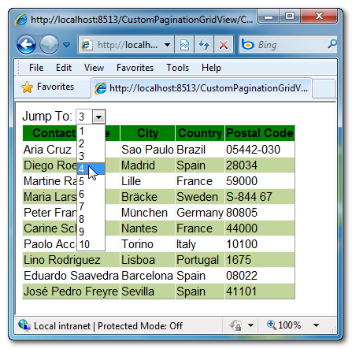Click the browser Back arrow button
The width and height of the screenshot is (352, 349).
pyautogui.click(x=26, y=45)
